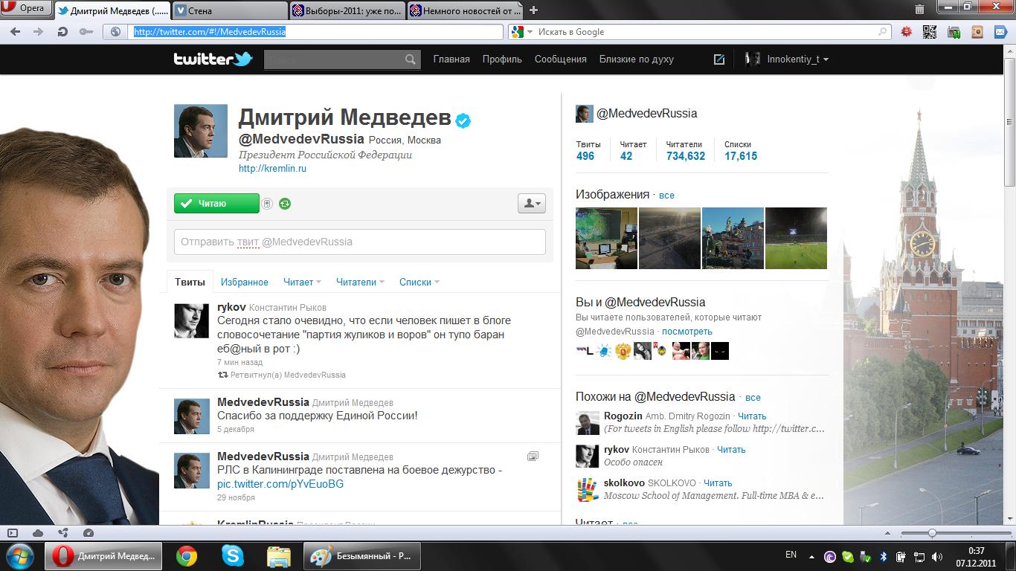The width and height of the screenshot is (1016, 571).
Task: Switch to the Немного новостей browser tab
Action: coord(466,10)
